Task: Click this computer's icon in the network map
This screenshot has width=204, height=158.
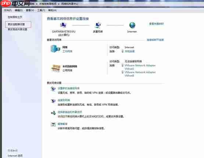Action: point(63,25)
